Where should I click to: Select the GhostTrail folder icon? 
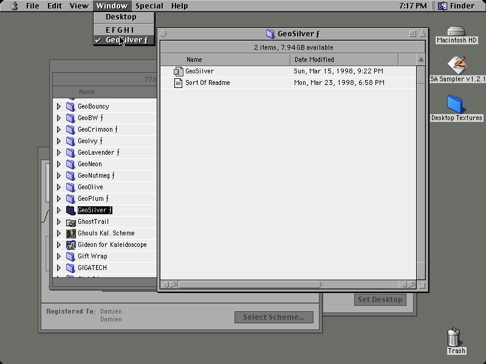coord(70,222)
